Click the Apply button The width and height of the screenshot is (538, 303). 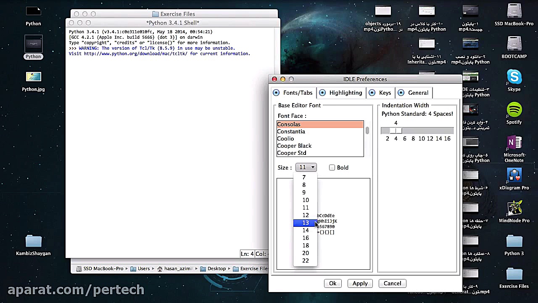click(360, 283)
